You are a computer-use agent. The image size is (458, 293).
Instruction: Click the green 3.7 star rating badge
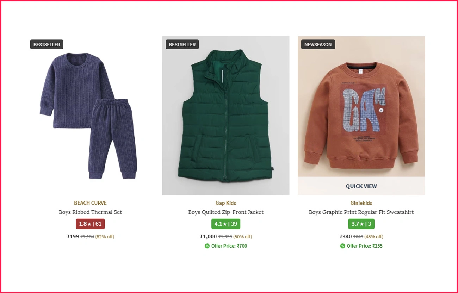[x=361, y=224]
